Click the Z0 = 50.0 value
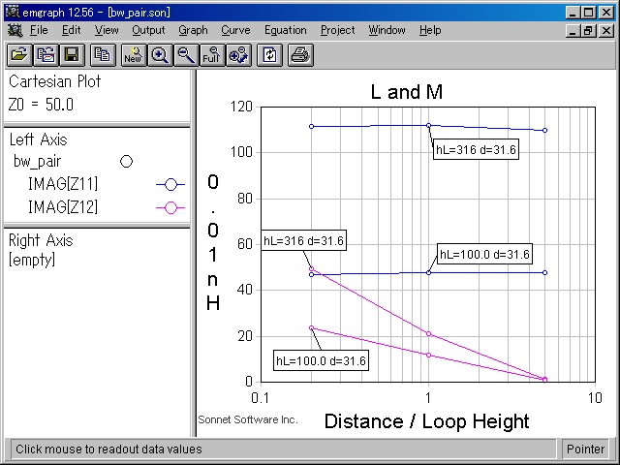This screenshot has height=465, width=620. [x=41, y=105]
